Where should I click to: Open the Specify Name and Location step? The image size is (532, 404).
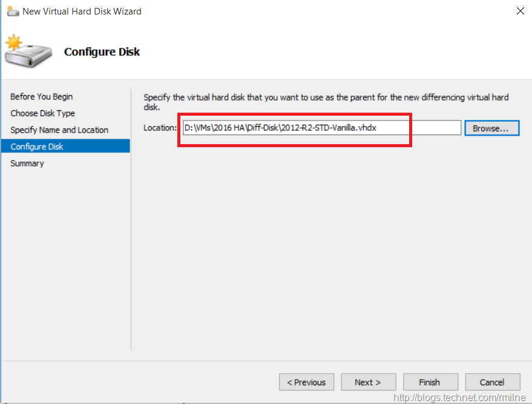pyautogui.click(x=59, y=130)
